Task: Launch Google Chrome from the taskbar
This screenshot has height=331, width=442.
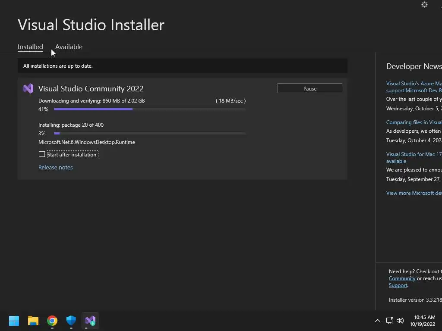Action: click(52, 321)
